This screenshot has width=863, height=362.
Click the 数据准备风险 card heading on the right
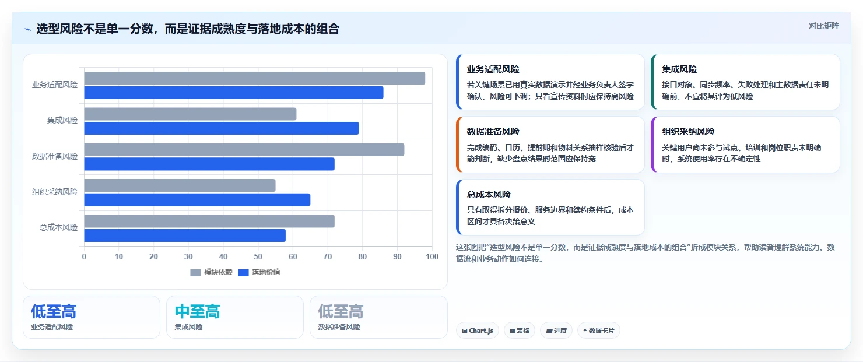pos(493,131)
